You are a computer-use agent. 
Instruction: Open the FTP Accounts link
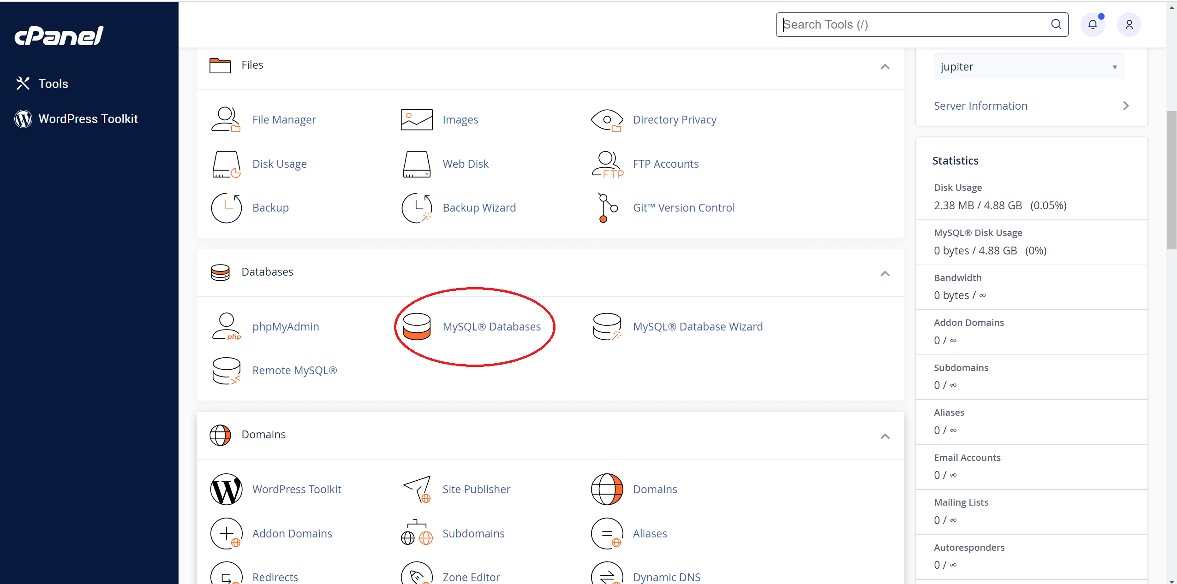[666, 164]
